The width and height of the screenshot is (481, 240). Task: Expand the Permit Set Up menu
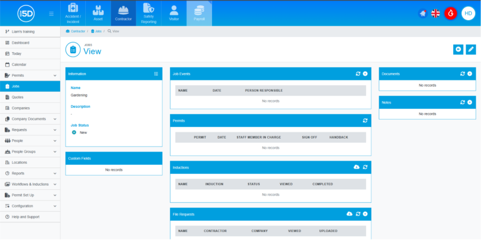55,195
